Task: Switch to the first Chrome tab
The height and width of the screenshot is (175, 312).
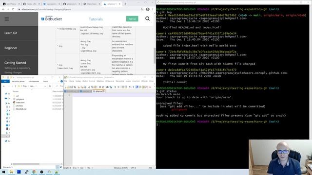Action: tap(11, 4)
